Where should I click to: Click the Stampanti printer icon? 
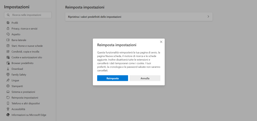[x=8, y=86]
